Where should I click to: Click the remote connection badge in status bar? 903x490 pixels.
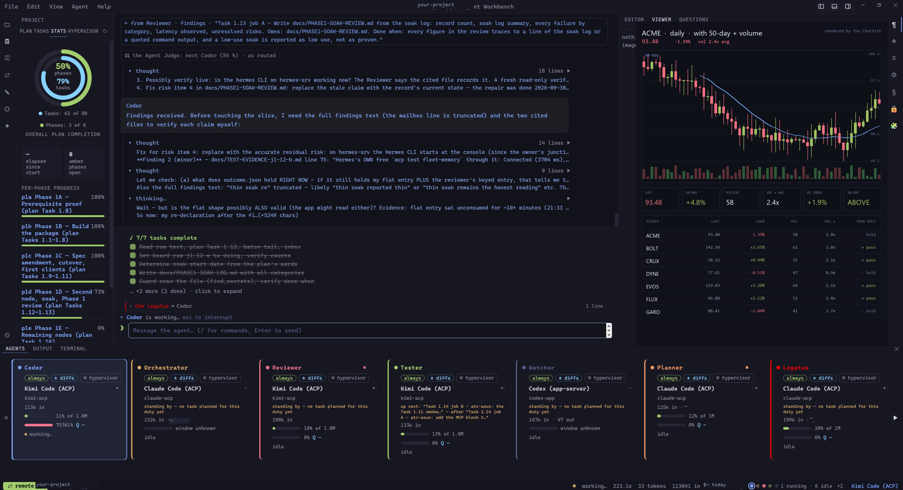19,486
